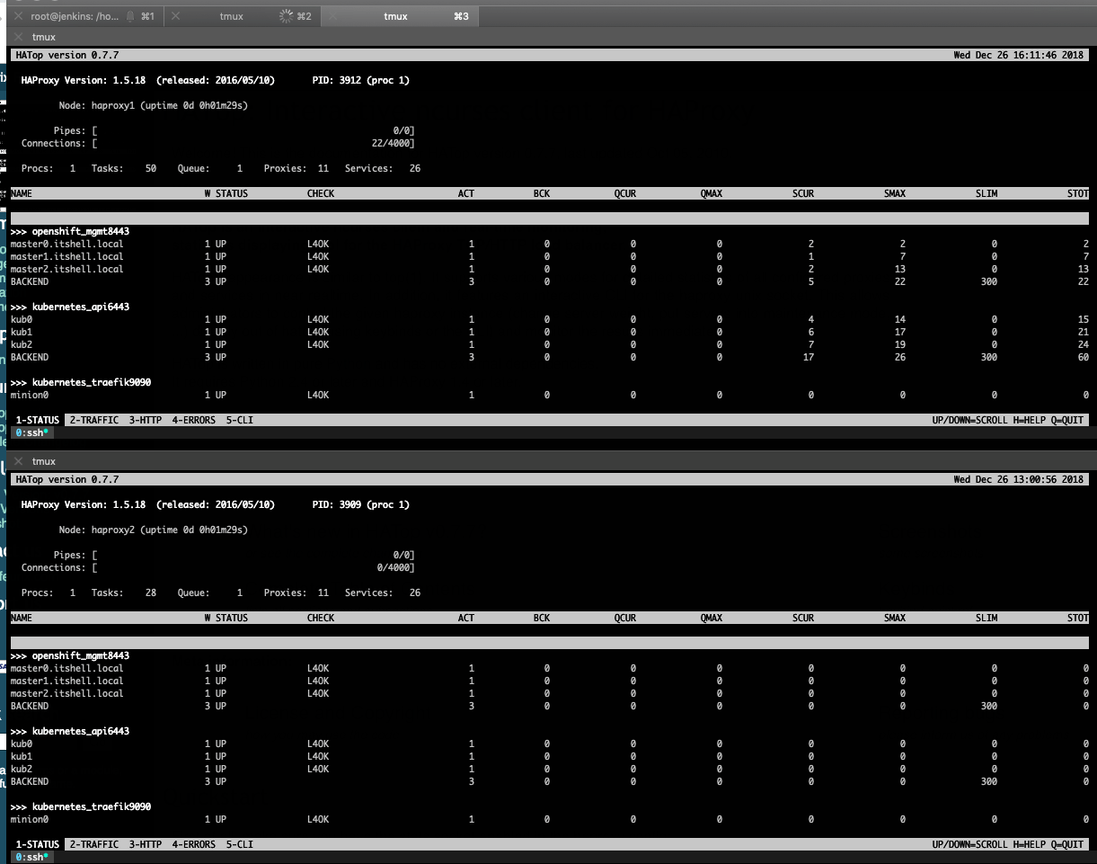1097x864 pixels.
Task: Click the SCUR column header in upper pane
Action: point(803,193)
